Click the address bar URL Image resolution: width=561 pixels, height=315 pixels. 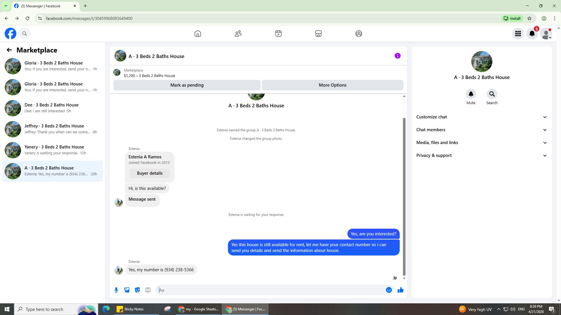[x=89, y=18]
